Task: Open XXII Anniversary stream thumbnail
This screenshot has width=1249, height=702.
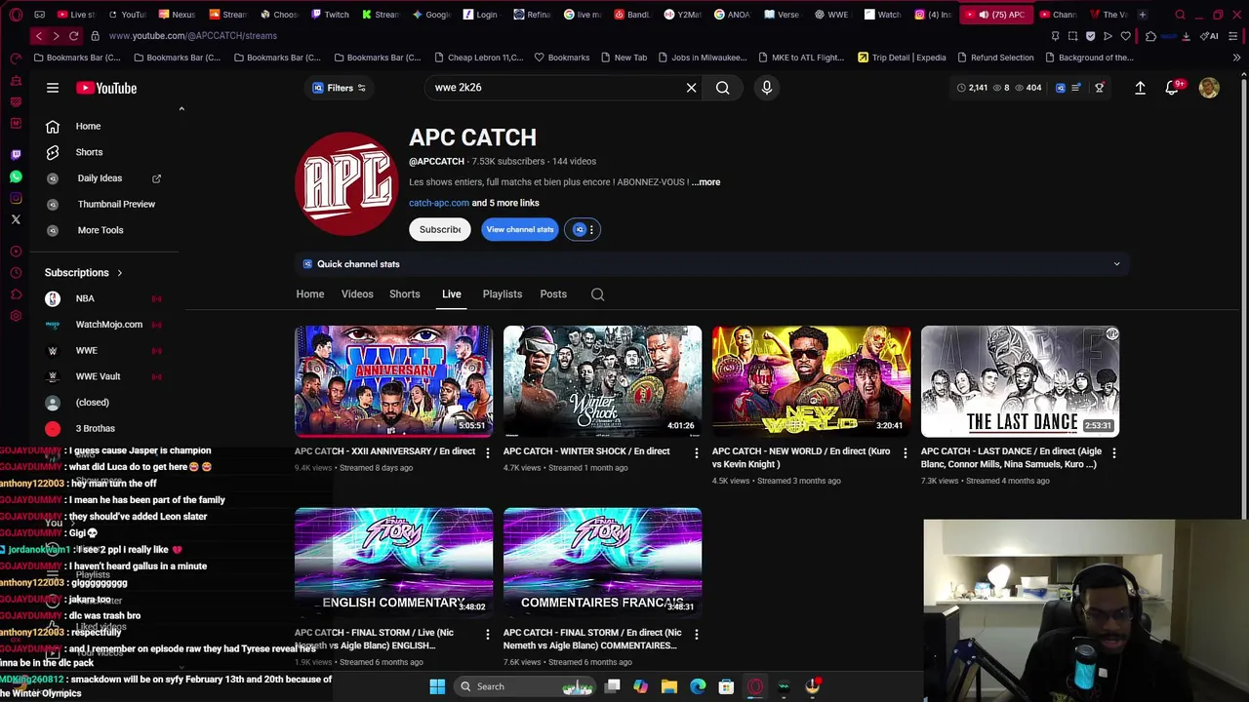Action: tap(393, 381)
